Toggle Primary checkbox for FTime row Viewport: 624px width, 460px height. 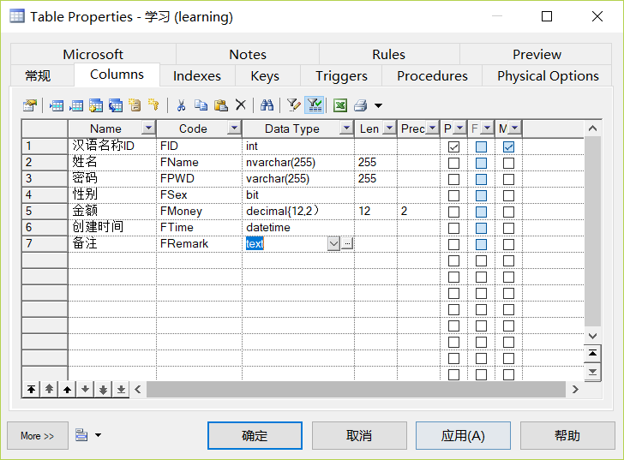[453, 228]
